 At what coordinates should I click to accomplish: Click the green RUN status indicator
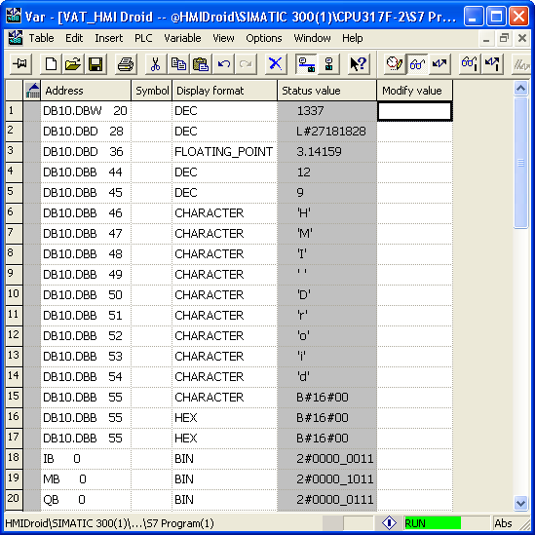coord(432,522)
